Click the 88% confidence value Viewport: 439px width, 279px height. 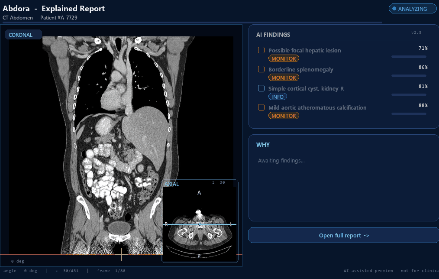(x=423, y=105)
